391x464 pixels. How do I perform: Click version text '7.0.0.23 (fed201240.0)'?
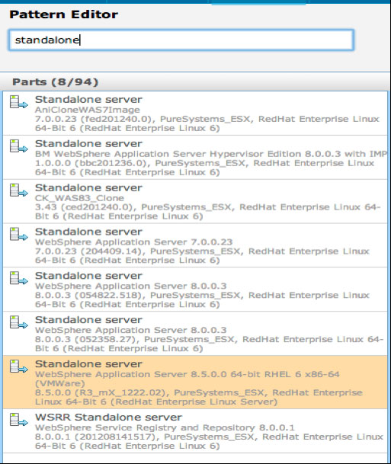coord(95,119)
